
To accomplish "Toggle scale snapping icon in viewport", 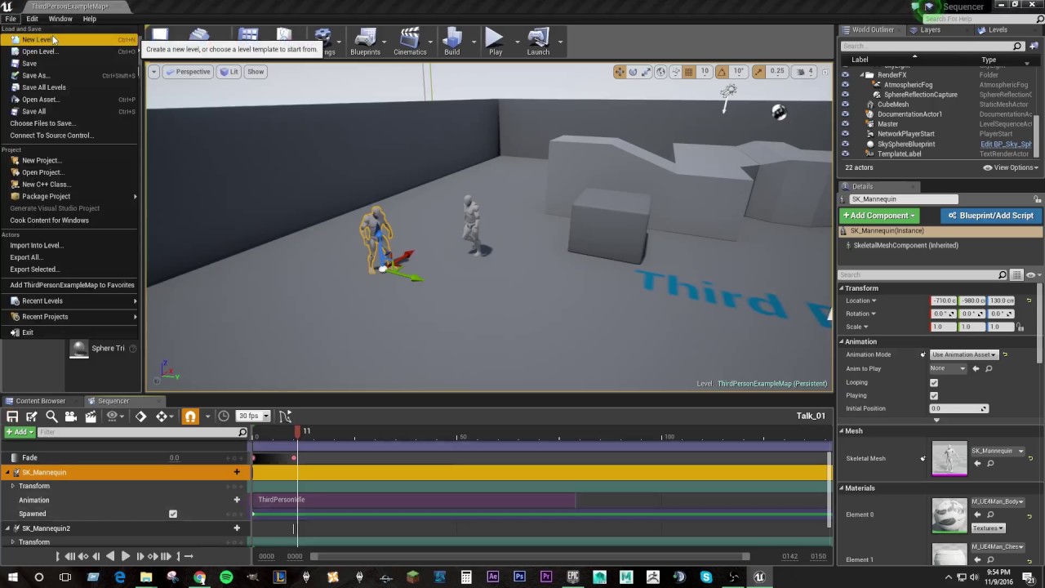I will (x=758, y=72).
